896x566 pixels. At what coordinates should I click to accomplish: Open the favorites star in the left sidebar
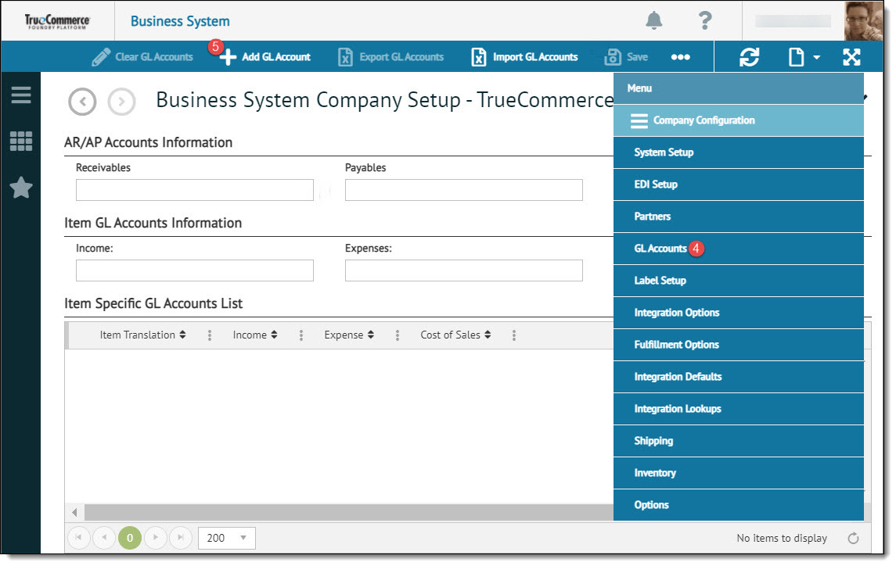20,188
